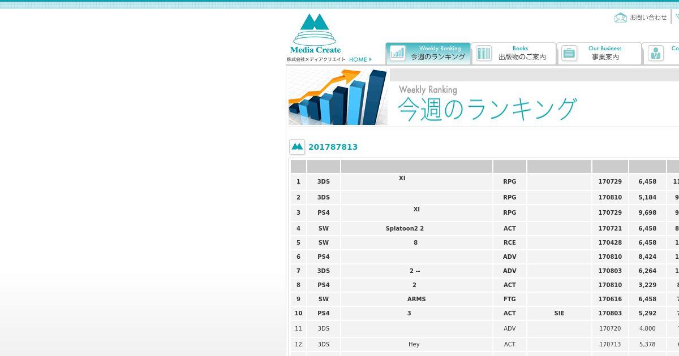
Task: Select the RCE genre cell
Action: tap(510, 242)
